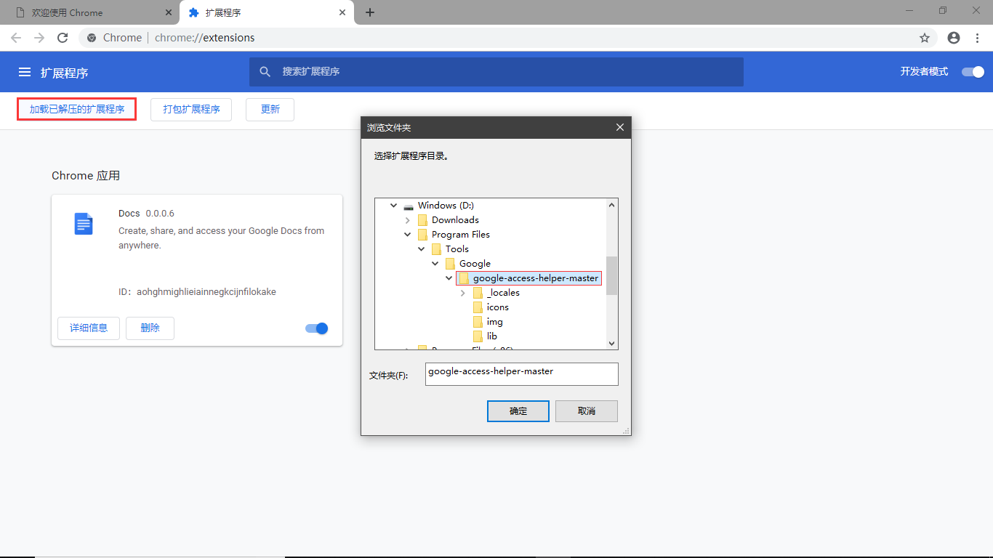Expand the _locales folder node
This screenshot has height=558, width=993.
pos(463,293)
